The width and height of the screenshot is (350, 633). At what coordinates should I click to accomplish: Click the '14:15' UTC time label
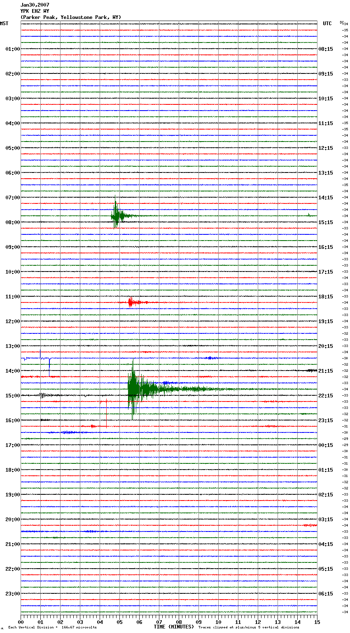[326, 198]
